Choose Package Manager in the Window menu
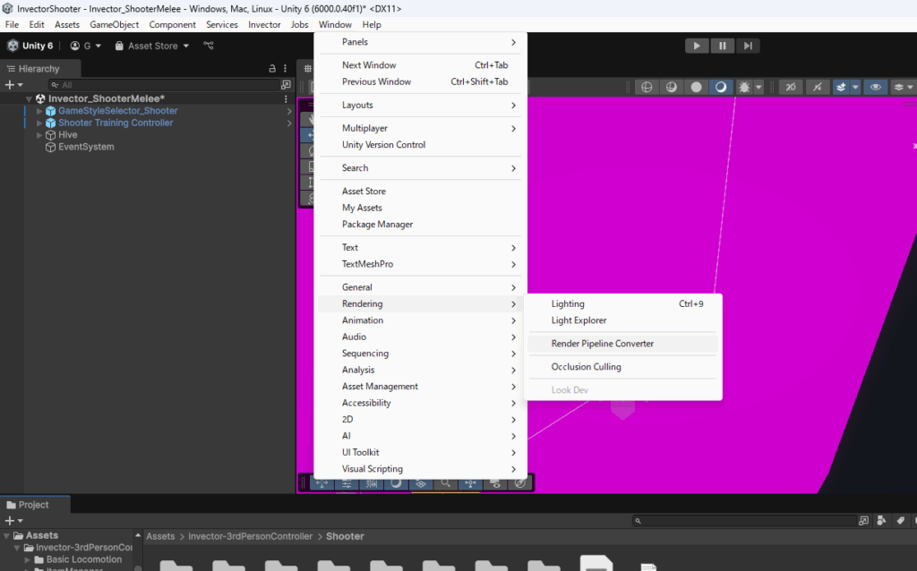The width and height of the screenshot is (917, 571). pos(377,225)
